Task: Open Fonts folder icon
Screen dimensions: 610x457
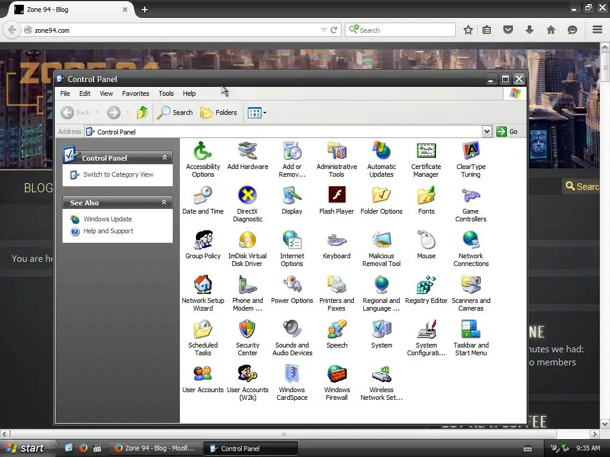Action: point(426,201)
